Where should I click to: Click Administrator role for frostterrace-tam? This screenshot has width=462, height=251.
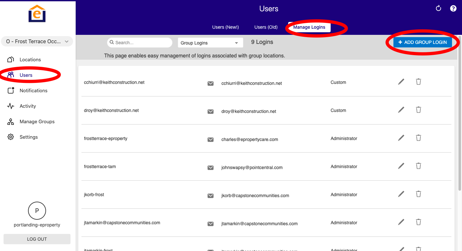[x=344, y=166]
